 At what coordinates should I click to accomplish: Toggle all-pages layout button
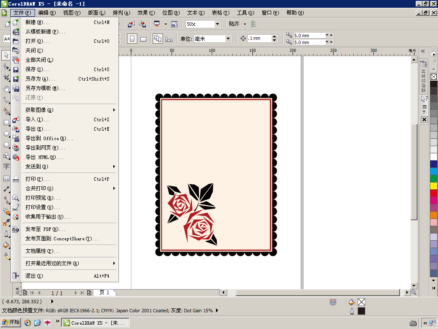click(x=158, y=39)
